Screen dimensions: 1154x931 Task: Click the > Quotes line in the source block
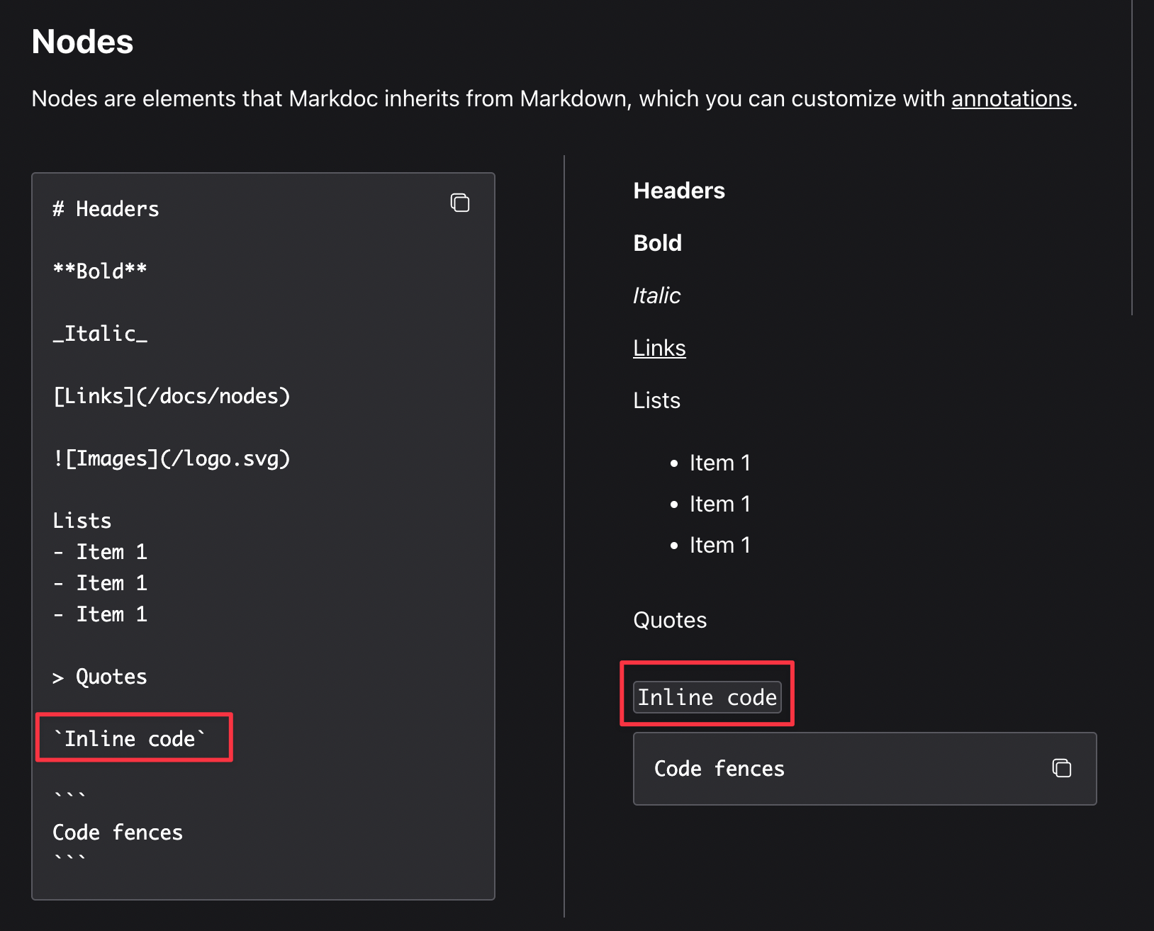point(100,676)
